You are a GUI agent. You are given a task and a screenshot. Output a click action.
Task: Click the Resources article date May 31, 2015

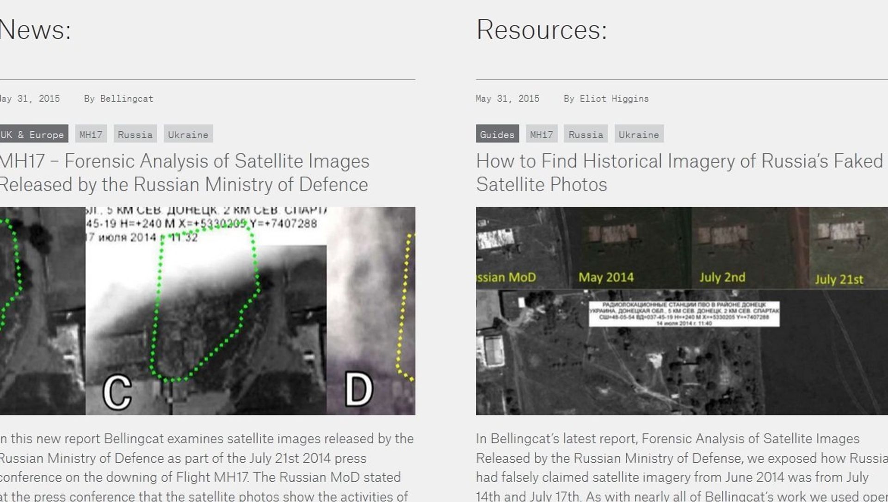click(x=507, y=98)
